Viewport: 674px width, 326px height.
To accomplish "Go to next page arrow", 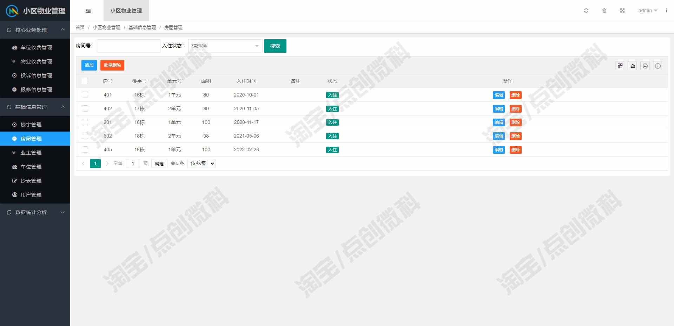I will point(107,164).
